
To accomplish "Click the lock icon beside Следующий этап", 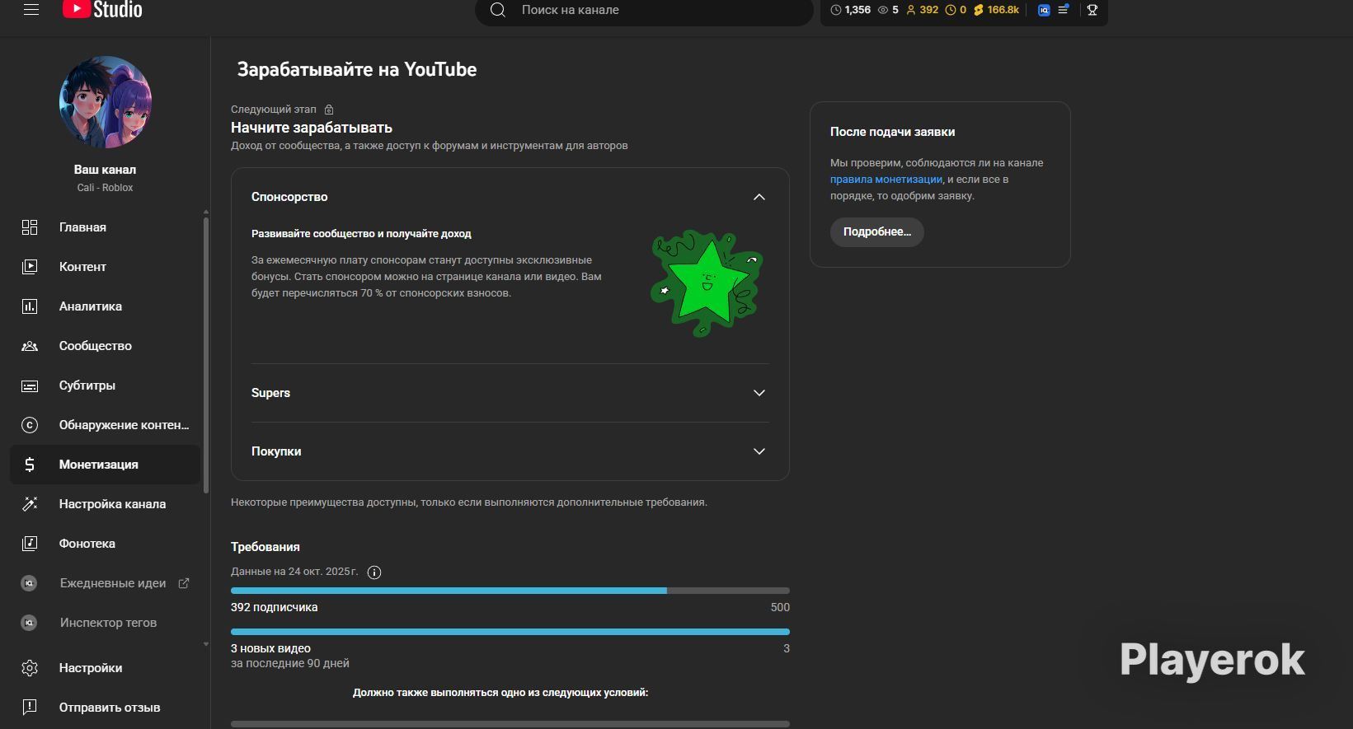I will point(329,110).
